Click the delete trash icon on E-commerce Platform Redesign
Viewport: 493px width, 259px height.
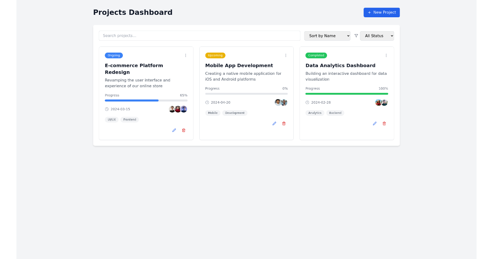[184, 130]
